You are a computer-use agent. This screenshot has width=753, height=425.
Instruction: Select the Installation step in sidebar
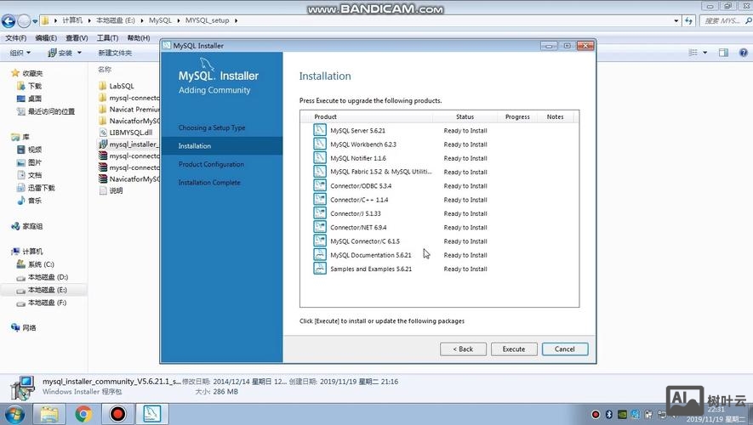(222, 146)
